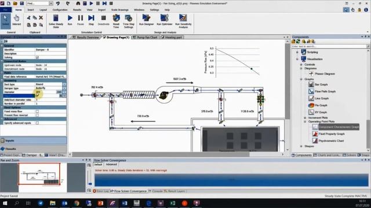The width and height of the screenshot is (371, 208).
Task: Click the Solve Steady State icon
Action: pyautogui.click(x=56, y=18)
